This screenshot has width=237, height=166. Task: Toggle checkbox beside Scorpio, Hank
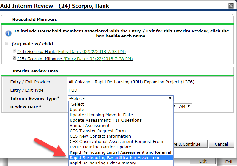14,51
